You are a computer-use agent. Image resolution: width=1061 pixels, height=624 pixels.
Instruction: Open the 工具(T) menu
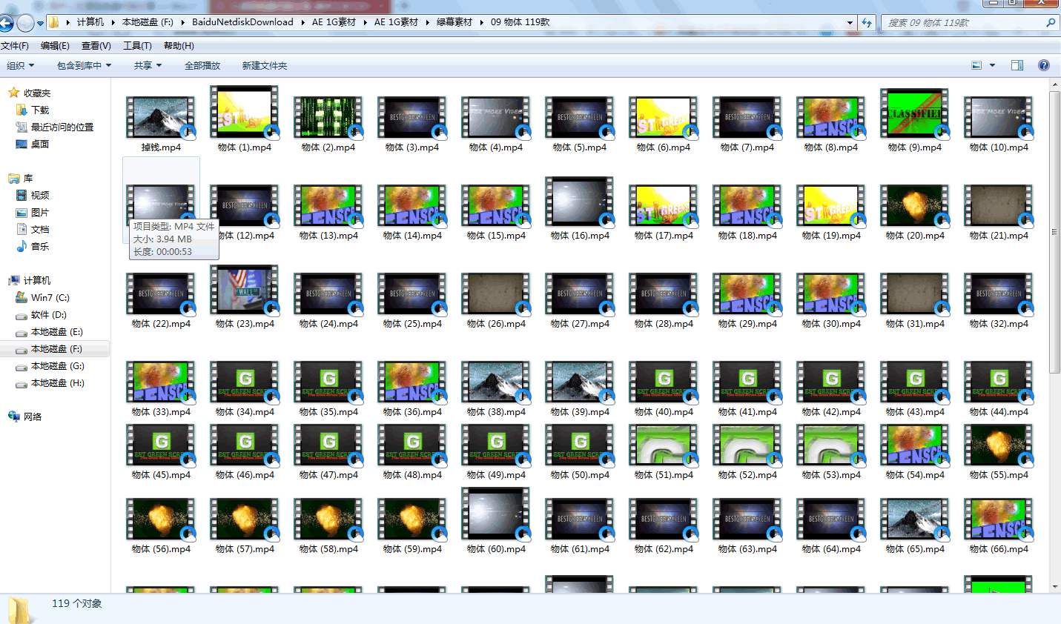coord(137,46)
